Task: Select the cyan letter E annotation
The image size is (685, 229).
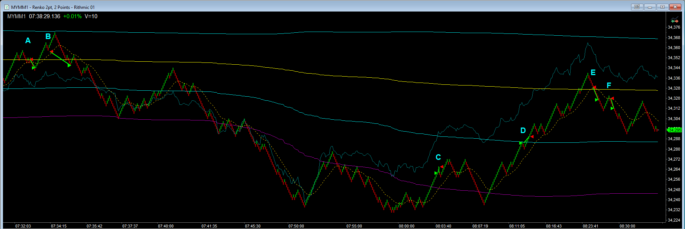Action: [593, 72]
